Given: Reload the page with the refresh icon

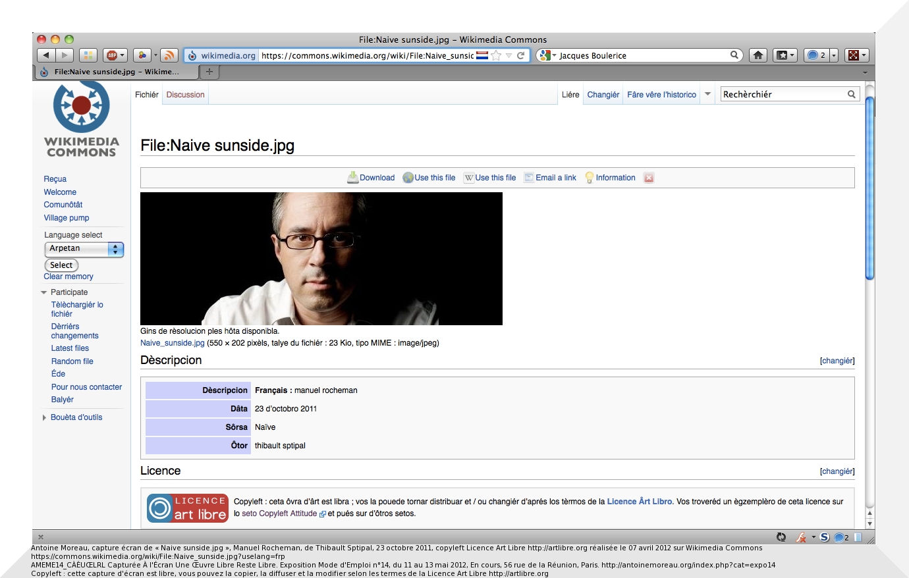Looking at the screenshot, I should click(521, 55).
